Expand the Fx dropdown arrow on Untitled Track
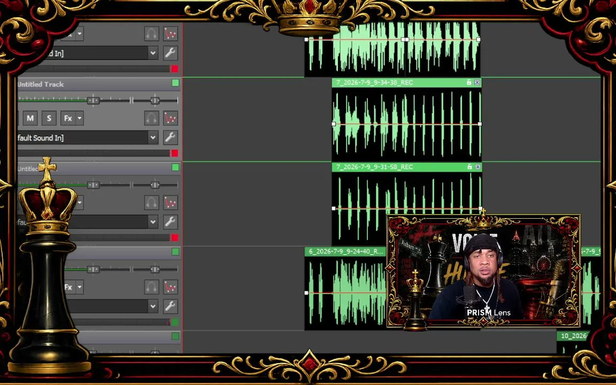This screenshot has height=385, width=616. tap(80, 118)
